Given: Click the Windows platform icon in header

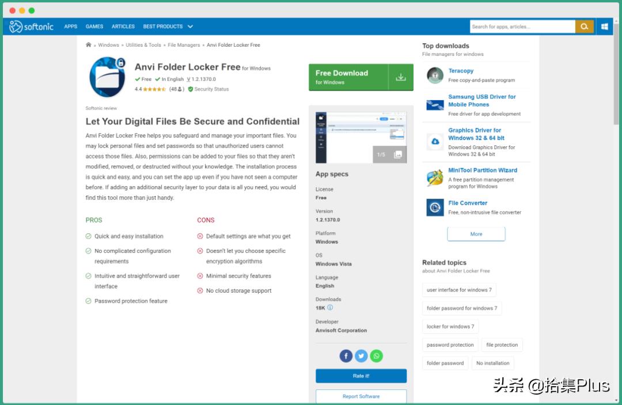Looking at the screenshot, I should pos(605,27).
